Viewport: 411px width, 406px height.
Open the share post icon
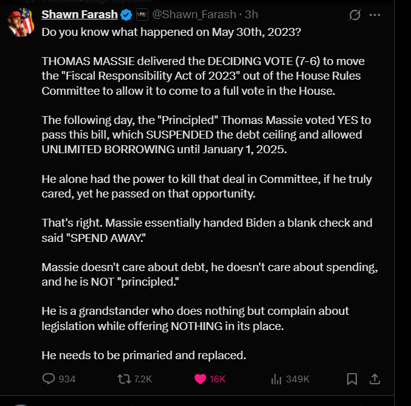tap(375, 379)
